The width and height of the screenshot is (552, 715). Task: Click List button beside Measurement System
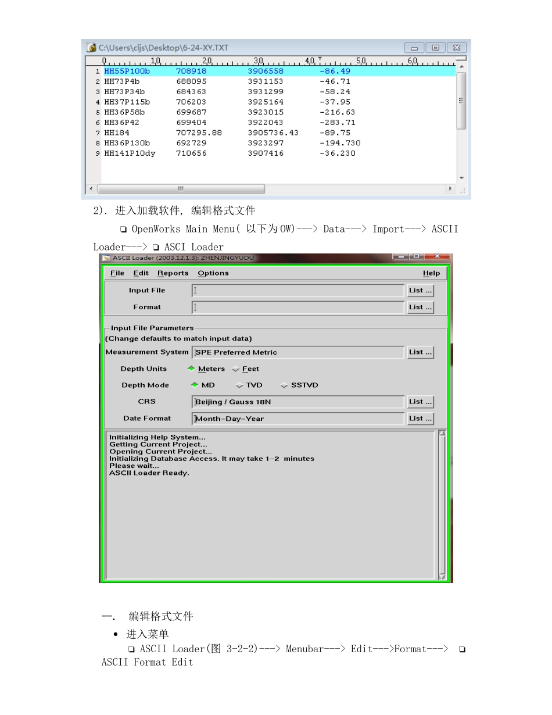point(420,352)
